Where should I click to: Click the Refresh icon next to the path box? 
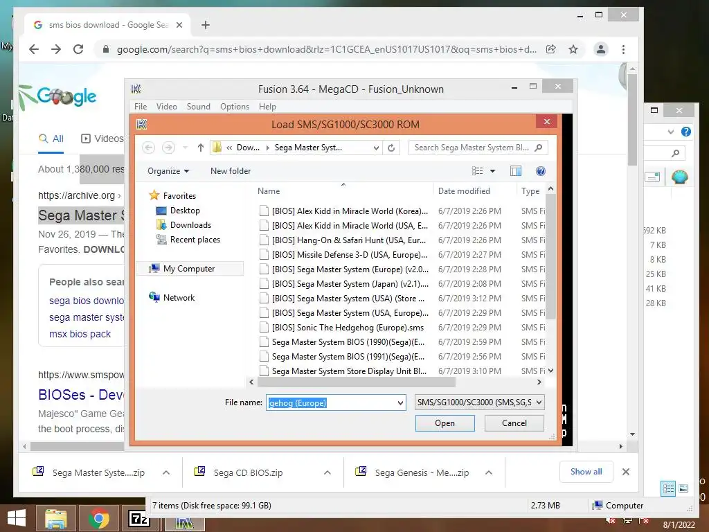click(392, 148)
